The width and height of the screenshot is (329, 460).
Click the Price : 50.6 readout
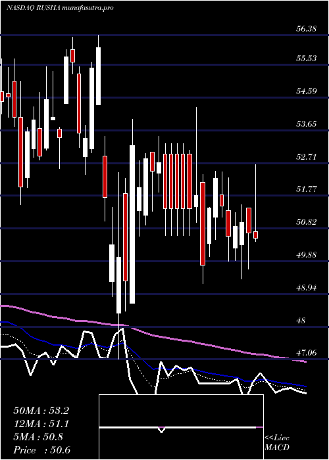pos(41,450)
